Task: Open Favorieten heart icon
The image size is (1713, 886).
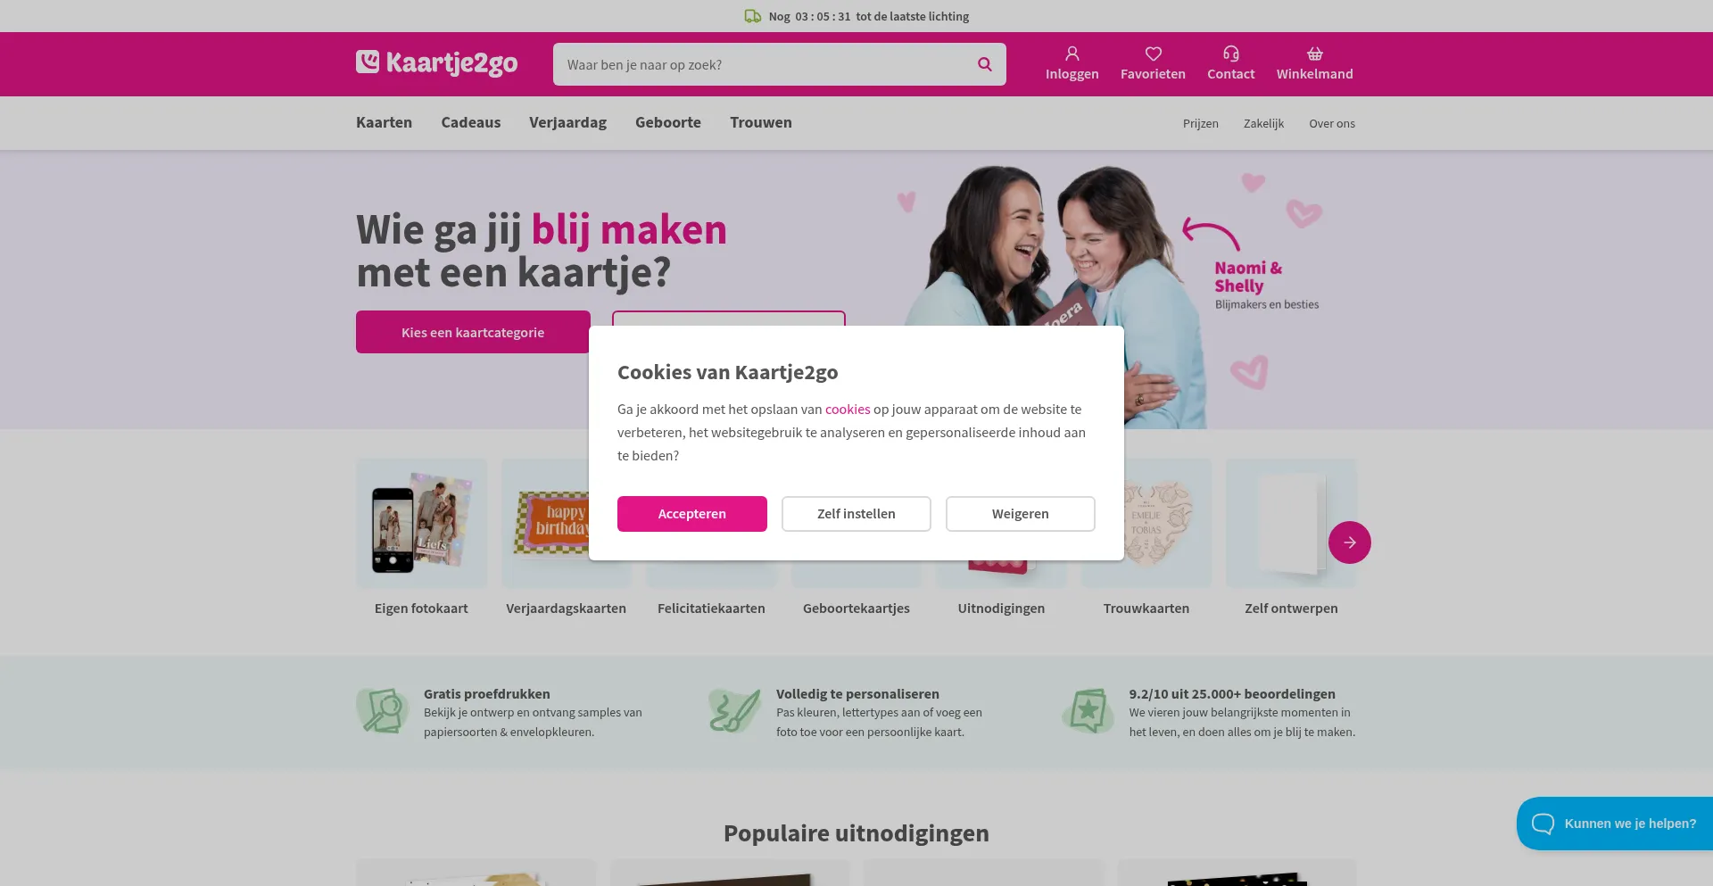Action: pos(1153,54)
